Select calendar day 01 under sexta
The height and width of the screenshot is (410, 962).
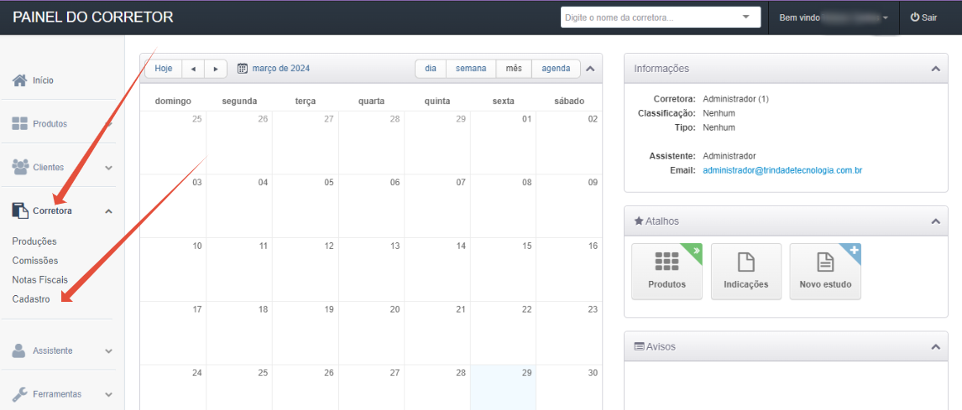(503, 143)
